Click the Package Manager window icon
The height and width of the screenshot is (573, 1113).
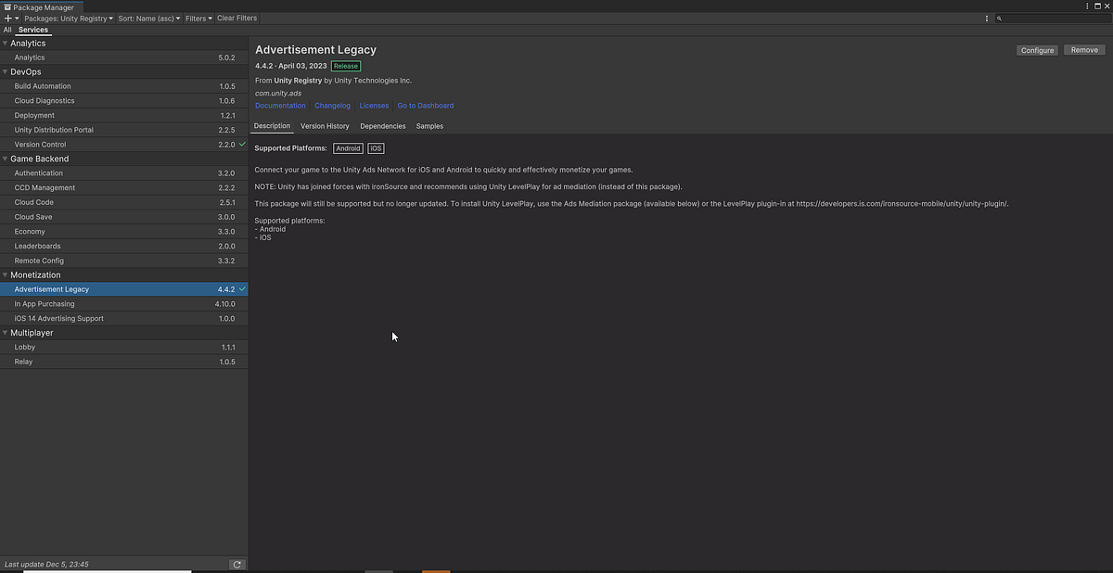(6, 6)
